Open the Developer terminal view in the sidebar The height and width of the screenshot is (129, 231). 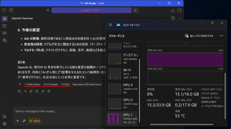pyautogui.click(x=5, y=26)
